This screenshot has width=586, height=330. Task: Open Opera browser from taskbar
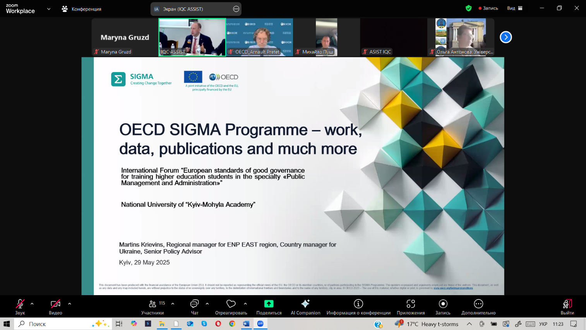[x=218, y=324]
